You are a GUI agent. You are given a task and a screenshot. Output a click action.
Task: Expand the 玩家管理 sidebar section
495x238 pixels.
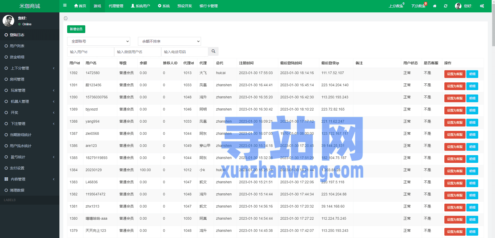pos(30,90)
